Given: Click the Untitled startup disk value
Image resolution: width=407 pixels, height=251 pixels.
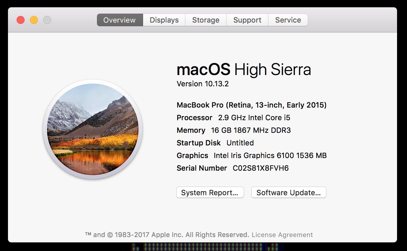Looking at the screenshot, I should [x=240, y=143].
